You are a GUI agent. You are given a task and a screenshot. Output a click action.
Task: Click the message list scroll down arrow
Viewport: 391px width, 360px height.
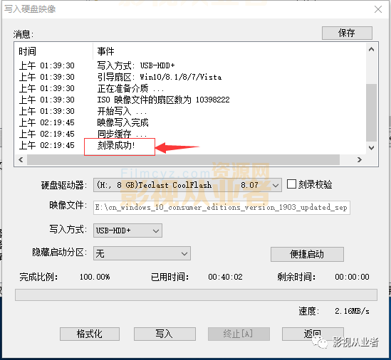click(x=371, y=148)
